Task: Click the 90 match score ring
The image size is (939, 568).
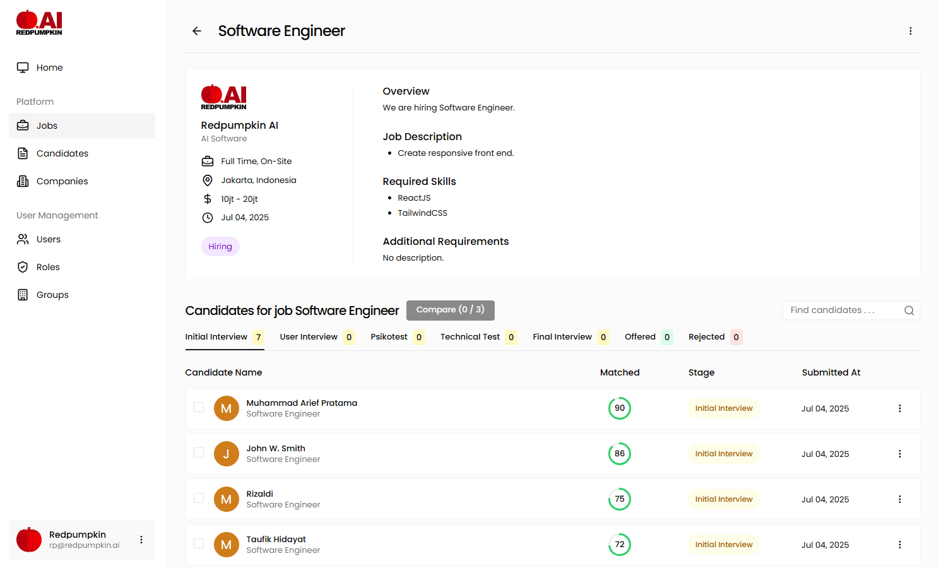Action: [x=619, y=408]
